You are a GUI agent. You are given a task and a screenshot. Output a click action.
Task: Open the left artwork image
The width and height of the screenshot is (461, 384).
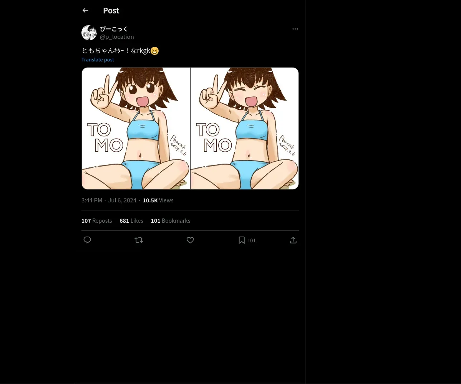[x=136, y=128]
